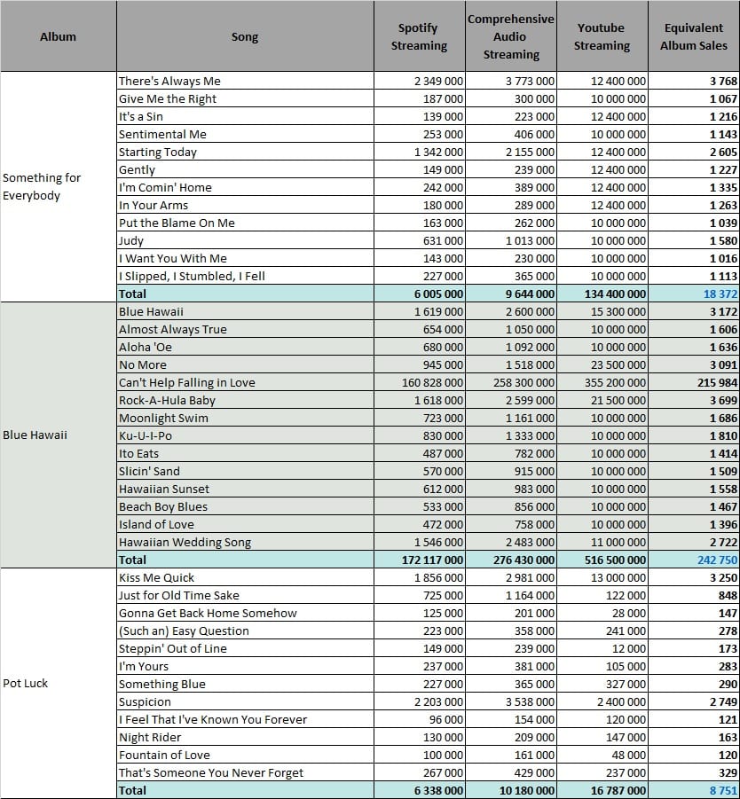This screenshot has height=799, width=740.
Task: Select the Something for Everybody album cell
Action: (59, 186)
